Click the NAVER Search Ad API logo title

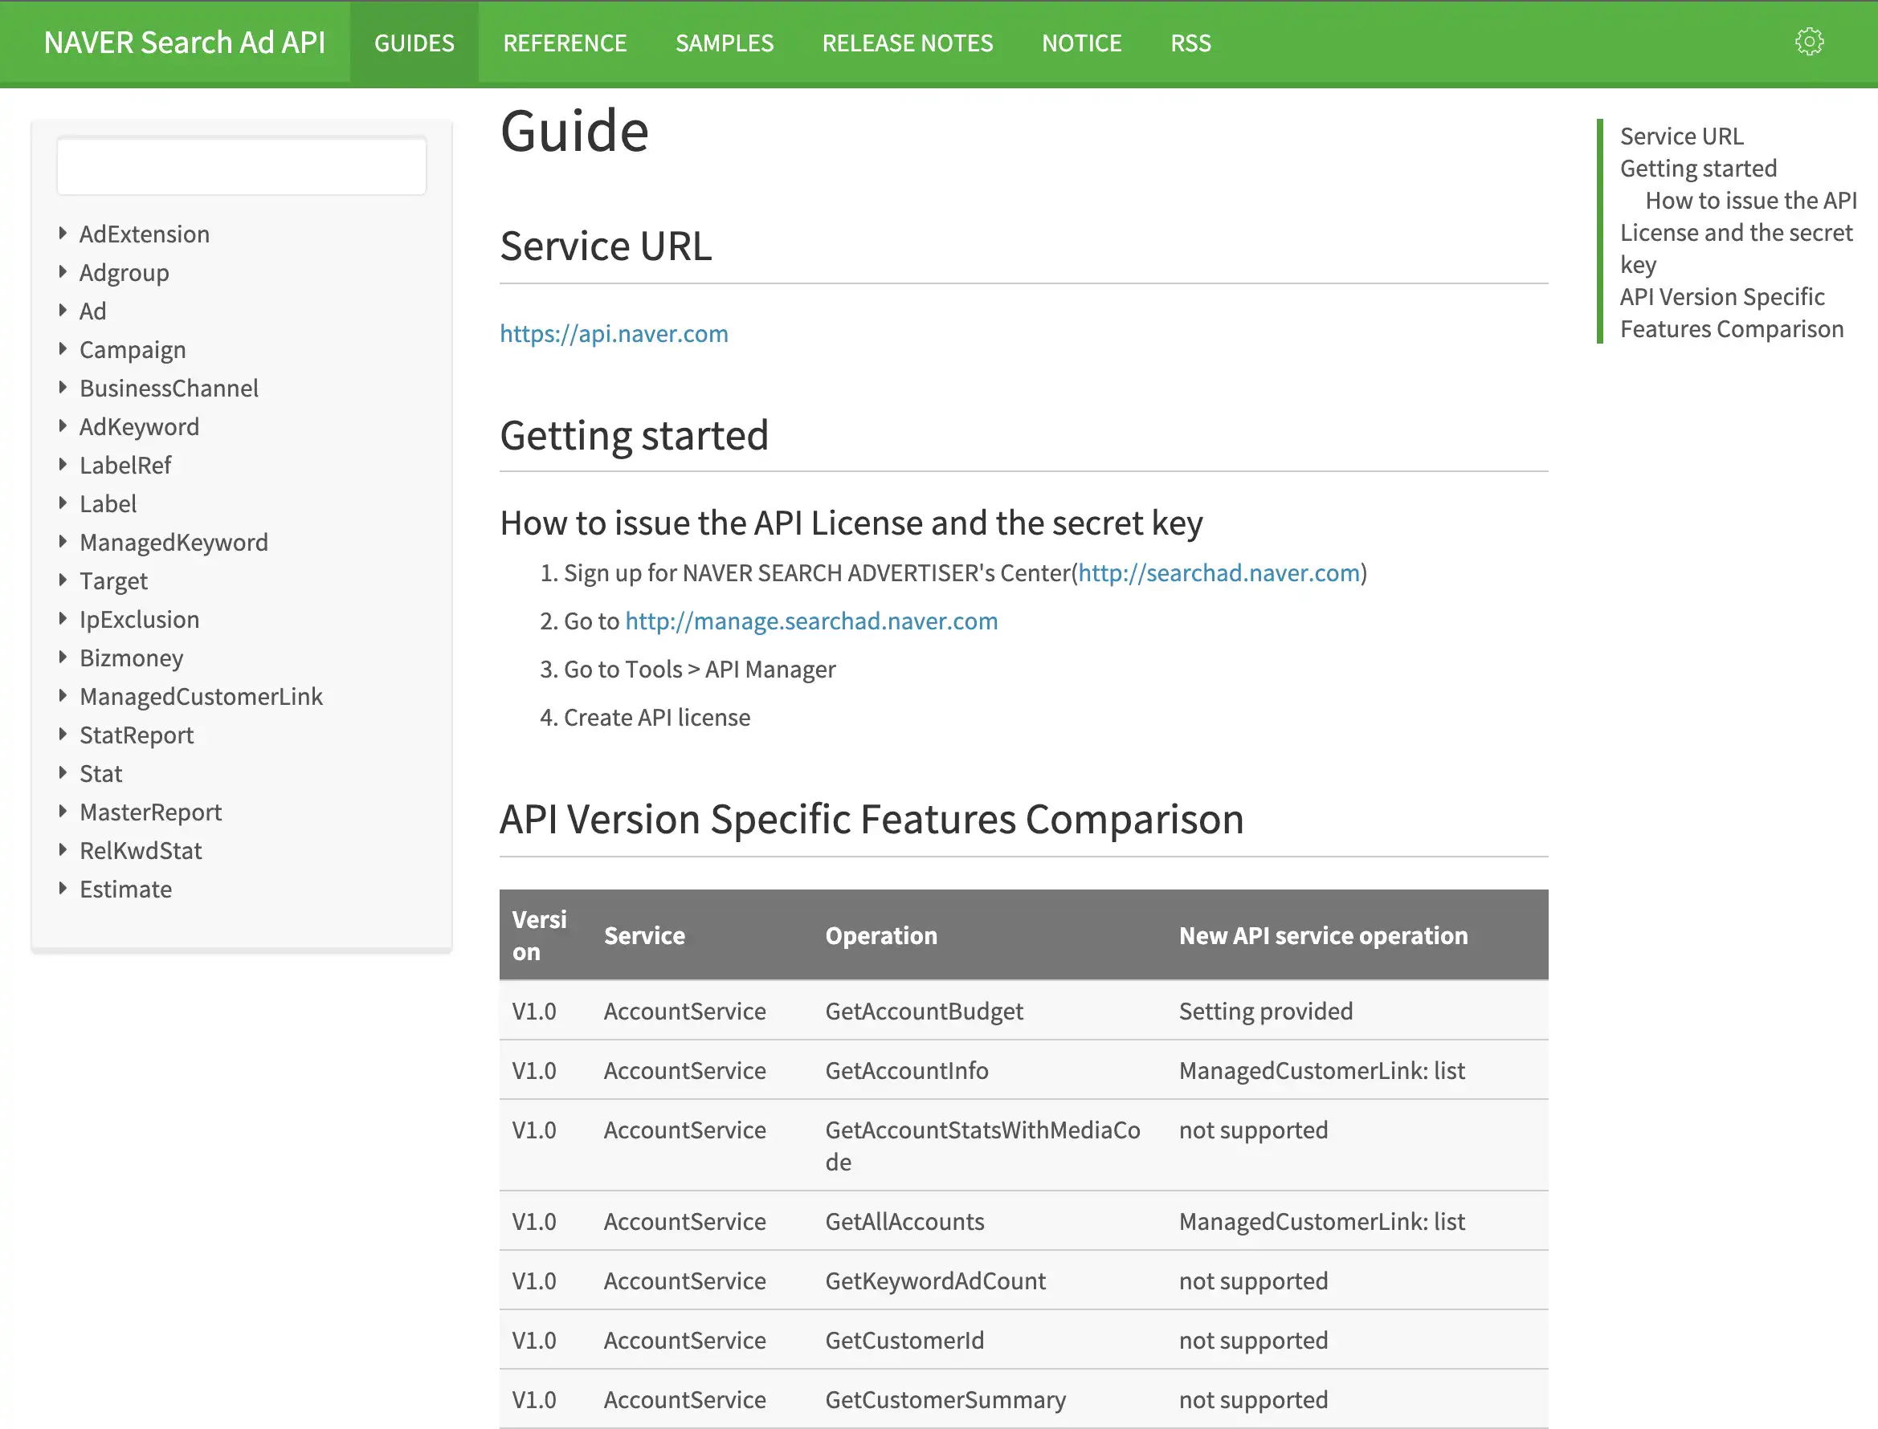(185, 43)
